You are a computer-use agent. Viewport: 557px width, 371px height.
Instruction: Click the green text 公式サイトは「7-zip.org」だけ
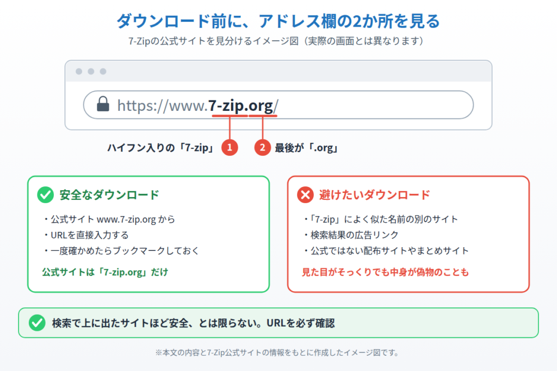click(105, 272)
